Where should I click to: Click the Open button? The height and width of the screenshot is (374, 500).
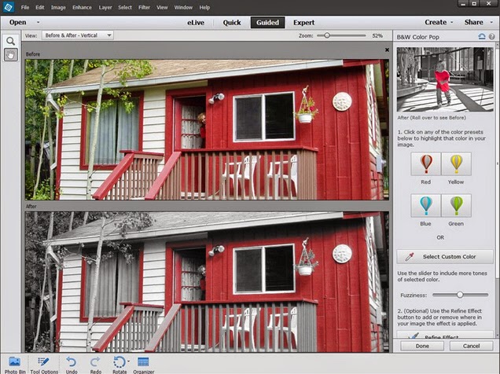pyautogui.click(x=18, y=22)
